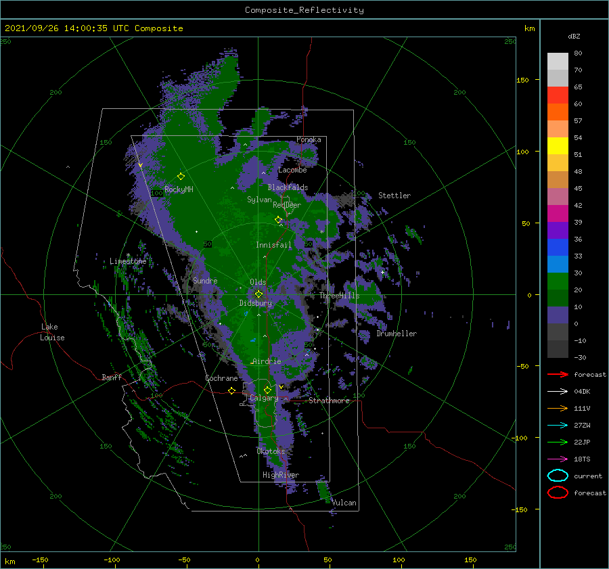
Task: Click the Vulcan town label
Action: pos(344,503)
